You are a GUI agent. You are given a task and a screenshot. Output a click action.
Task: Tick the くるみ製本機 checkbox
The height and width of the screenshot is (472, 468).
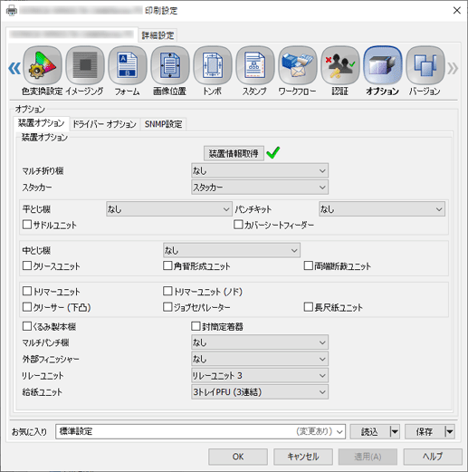pos(27,326)
